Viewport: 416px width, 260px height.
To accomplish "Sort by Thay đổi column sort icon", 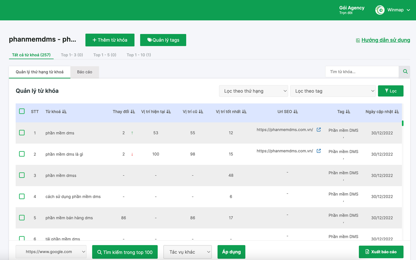I will (133, 111).
